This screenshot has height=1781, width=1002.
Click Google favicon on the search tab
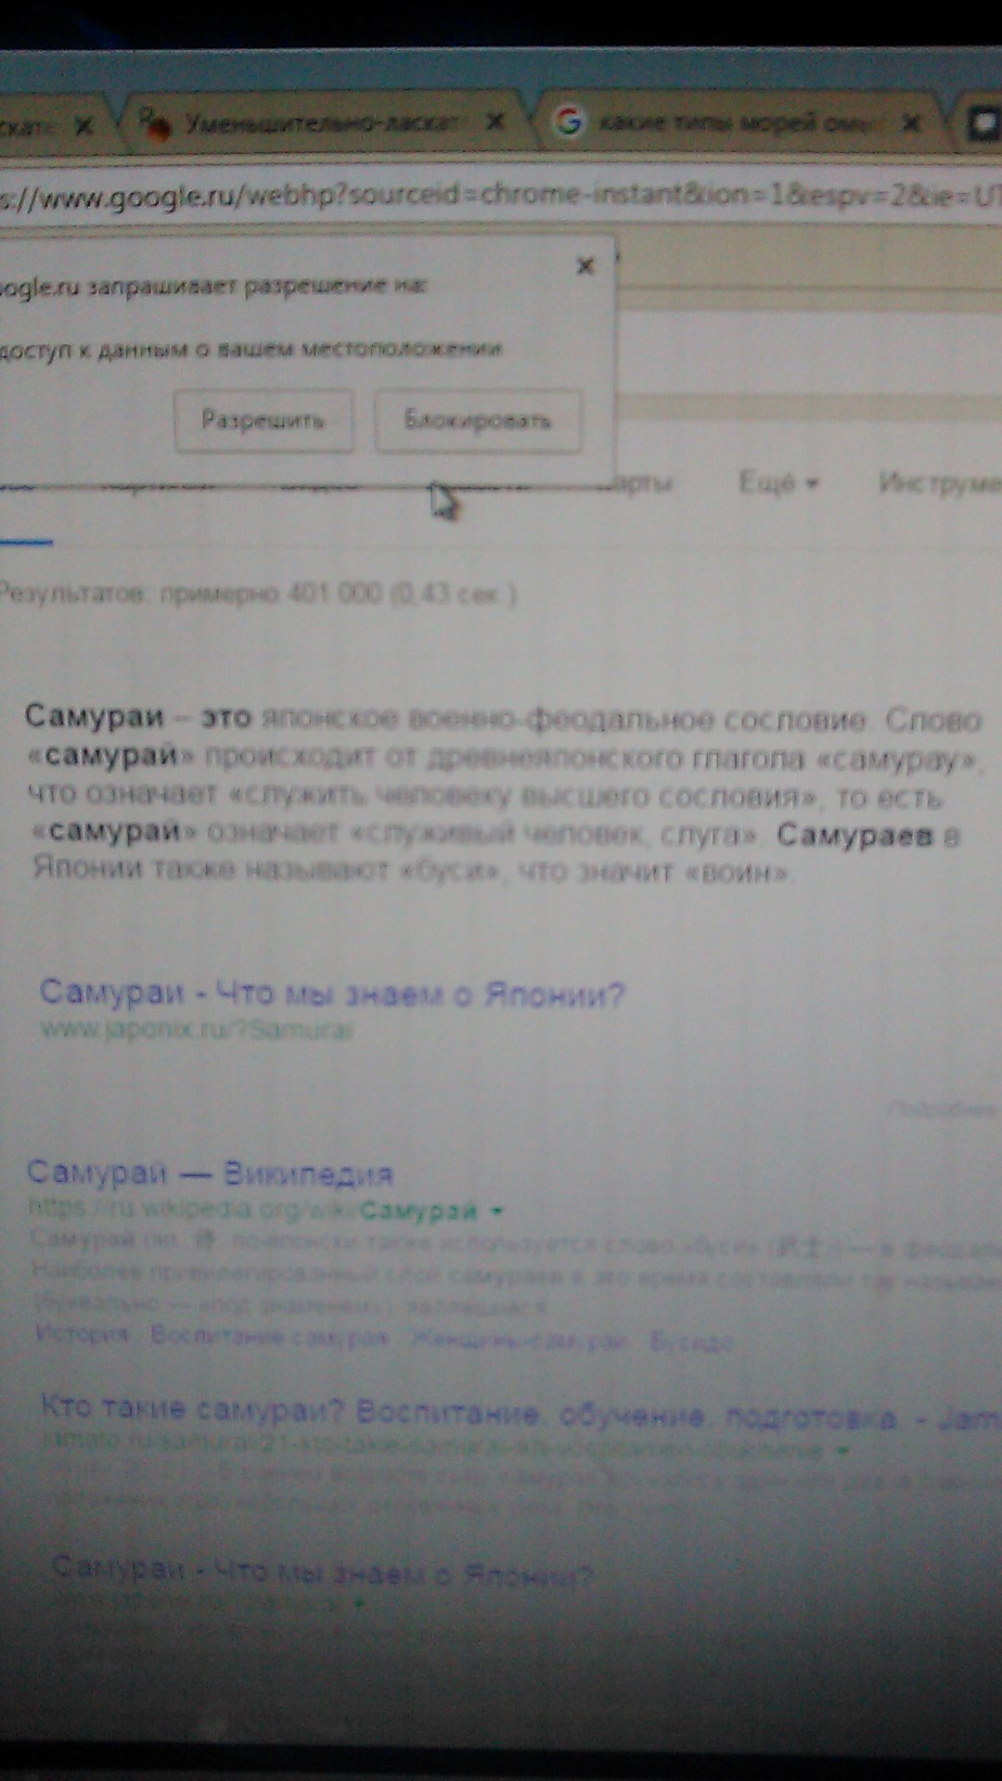point(568,122)
